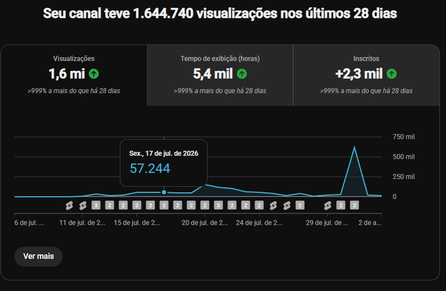Open the '3' badge between 20 and 24 de jul

tap(218, 205)
